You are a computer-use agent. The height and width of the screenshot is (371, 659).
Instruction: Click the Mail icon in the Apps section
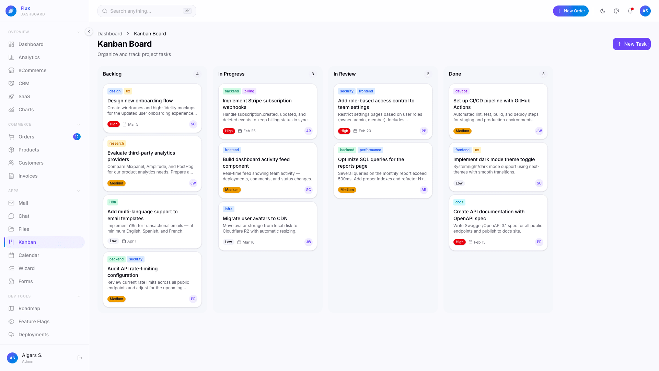[11, 203]
